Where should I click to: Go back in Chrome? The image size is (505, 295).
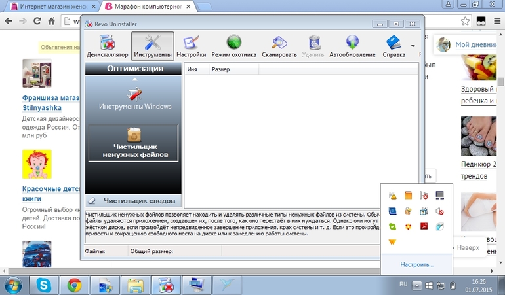(9, 21)
